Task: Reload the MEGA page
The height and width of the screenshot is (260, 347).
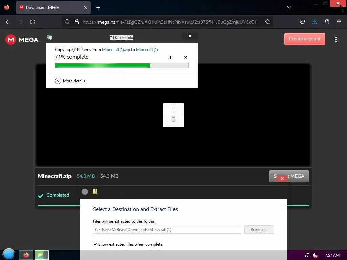Action: point(33,22)
